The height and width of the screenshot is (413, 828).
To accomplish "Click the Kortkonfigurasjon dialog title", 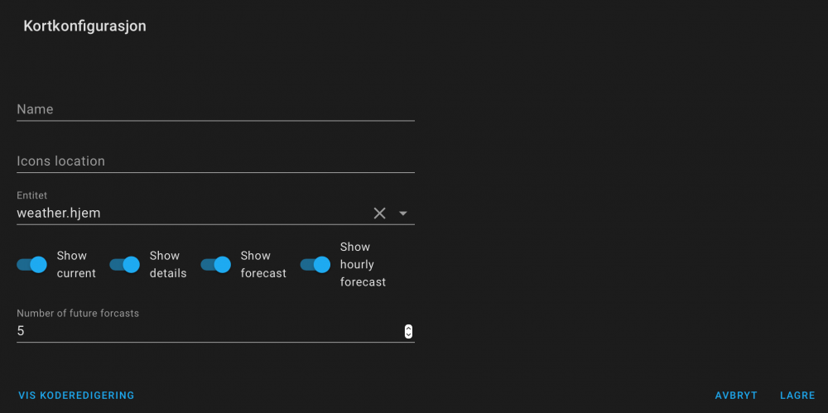I will click(84, 26).
